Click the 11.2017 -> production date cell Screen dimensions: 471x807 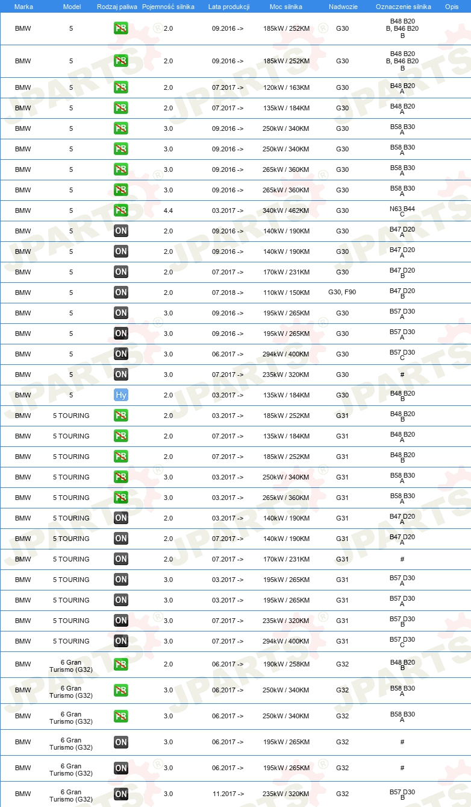tap(228, 794)
